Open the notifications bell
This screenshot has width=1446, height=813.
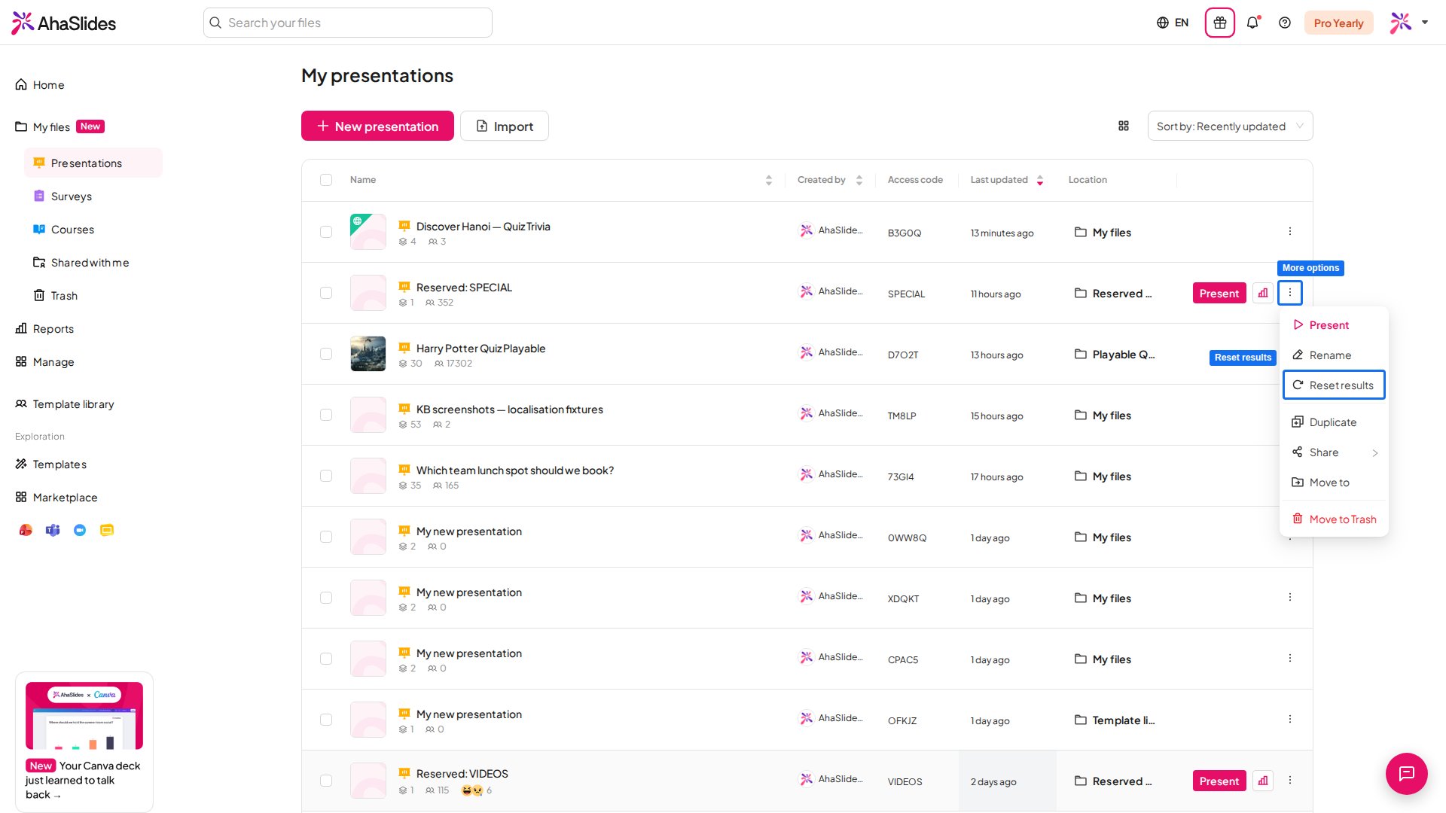point(1252,23)
